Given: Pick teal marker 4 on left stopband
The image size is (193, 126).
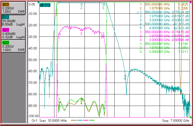Looking at the screenshot, I should [50, 76].
